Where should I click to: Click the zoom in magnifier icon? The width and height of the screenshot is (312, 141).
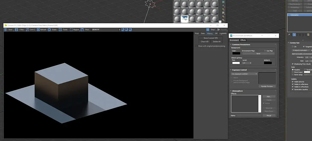click(123, 30)
